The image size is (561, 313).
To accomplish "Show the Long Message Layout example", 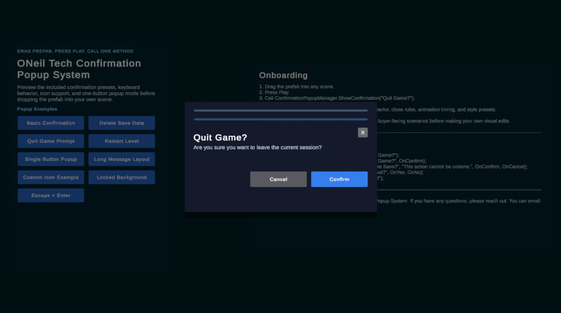I will click(x=122, y=159).
